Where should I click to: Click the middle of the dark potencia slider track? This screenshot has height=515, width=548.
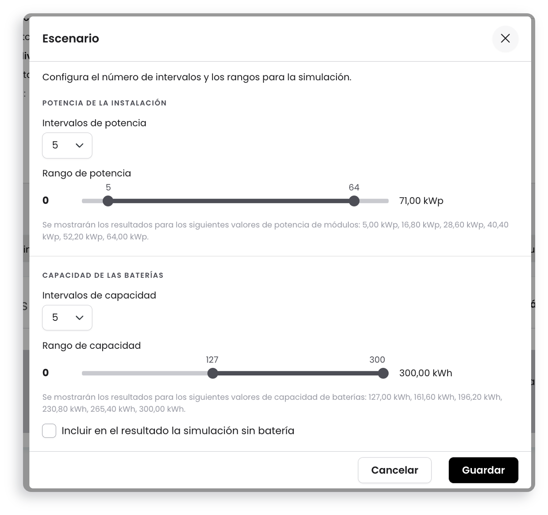(x=231, y=201)
